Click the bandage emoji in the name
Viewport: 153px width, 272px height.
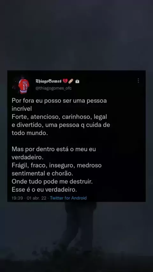coord(71,81)
